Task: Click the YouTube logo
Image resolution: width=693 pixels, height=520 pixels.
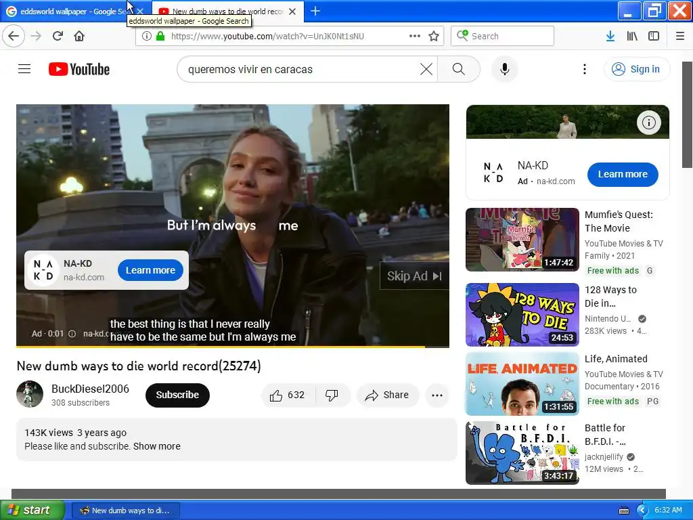Action: 79,69
